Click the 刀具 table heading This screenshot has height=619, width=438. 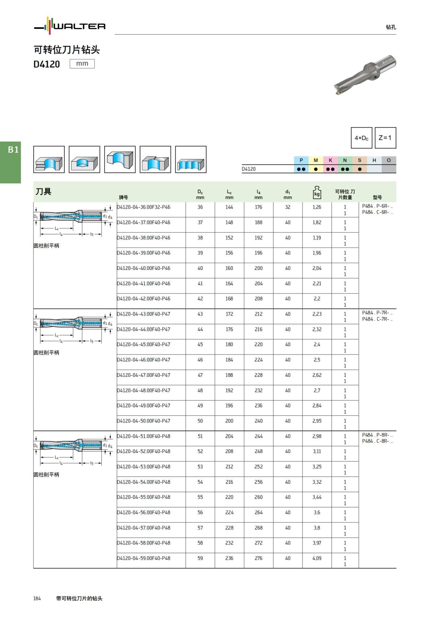coord(43,191)
